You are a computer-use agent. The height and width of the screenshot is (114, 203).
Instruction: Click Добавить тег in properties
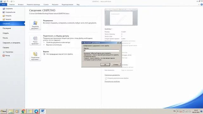pos(126,43)
